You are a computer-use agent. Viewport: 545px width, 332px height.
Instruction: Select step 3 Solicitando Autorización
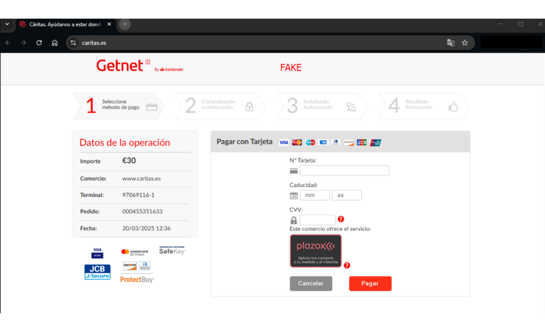coord(322,106)
